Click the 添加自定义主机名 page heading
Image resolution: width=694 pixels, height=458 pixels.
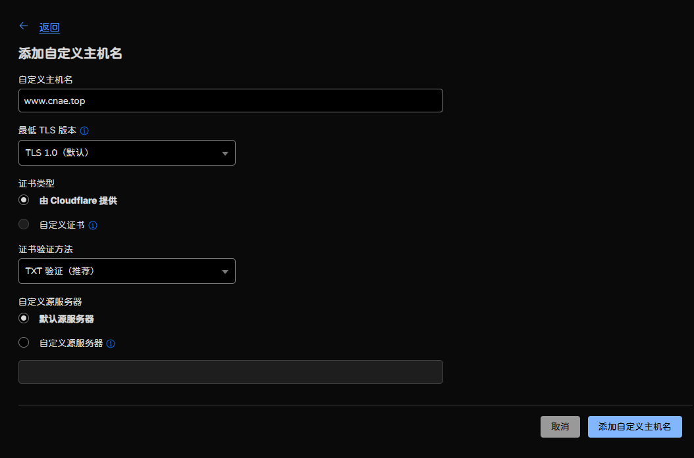(x=70, y=54)
